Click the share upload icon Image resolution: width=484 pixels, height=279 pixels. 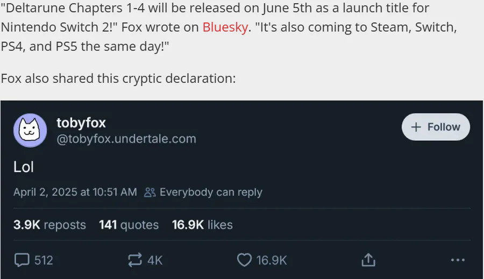(368, 260)
